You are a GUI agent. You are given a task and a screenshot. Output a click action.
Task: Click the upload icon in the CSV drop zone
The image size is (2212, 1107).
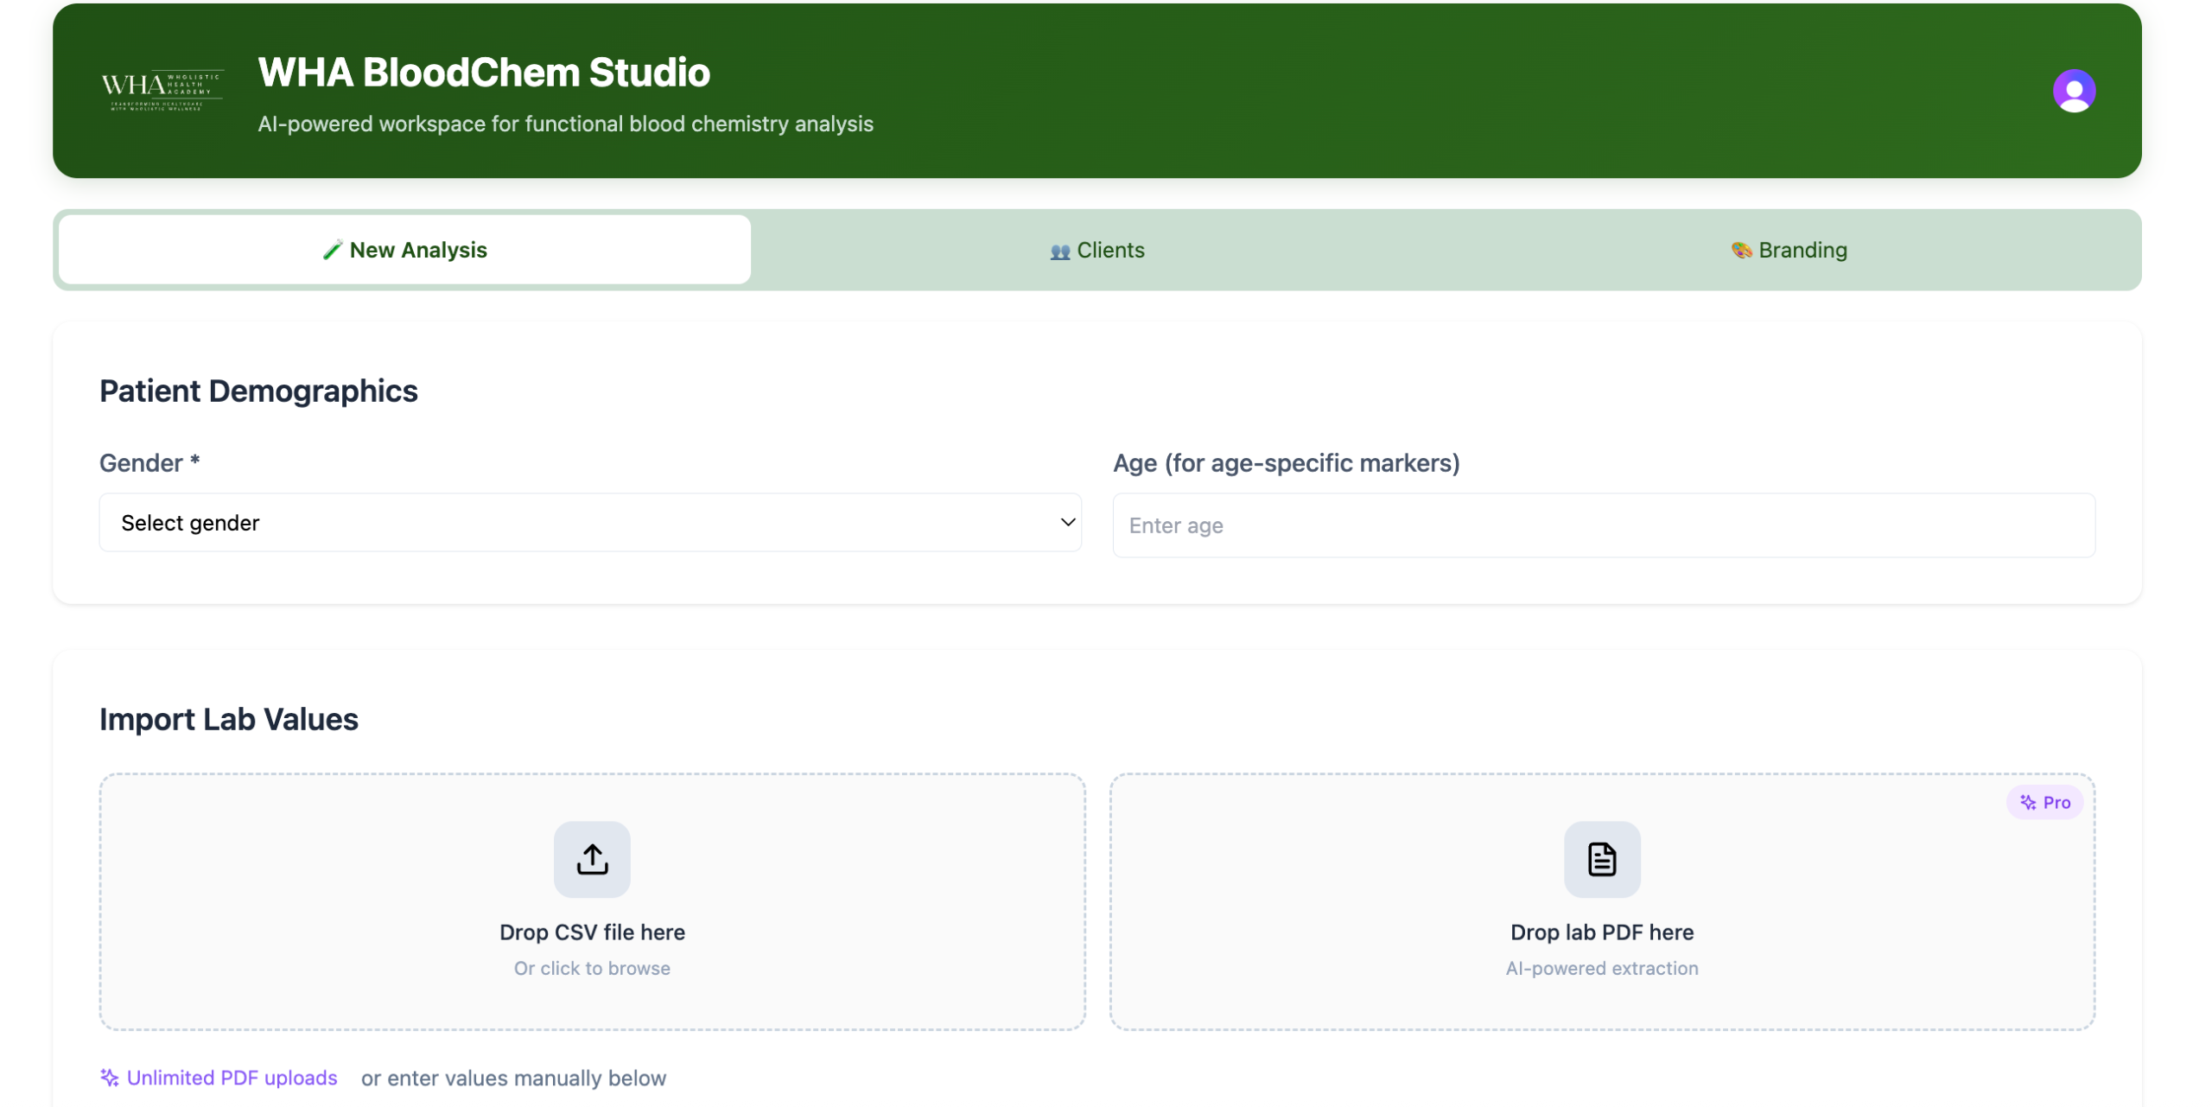point(591,858)
